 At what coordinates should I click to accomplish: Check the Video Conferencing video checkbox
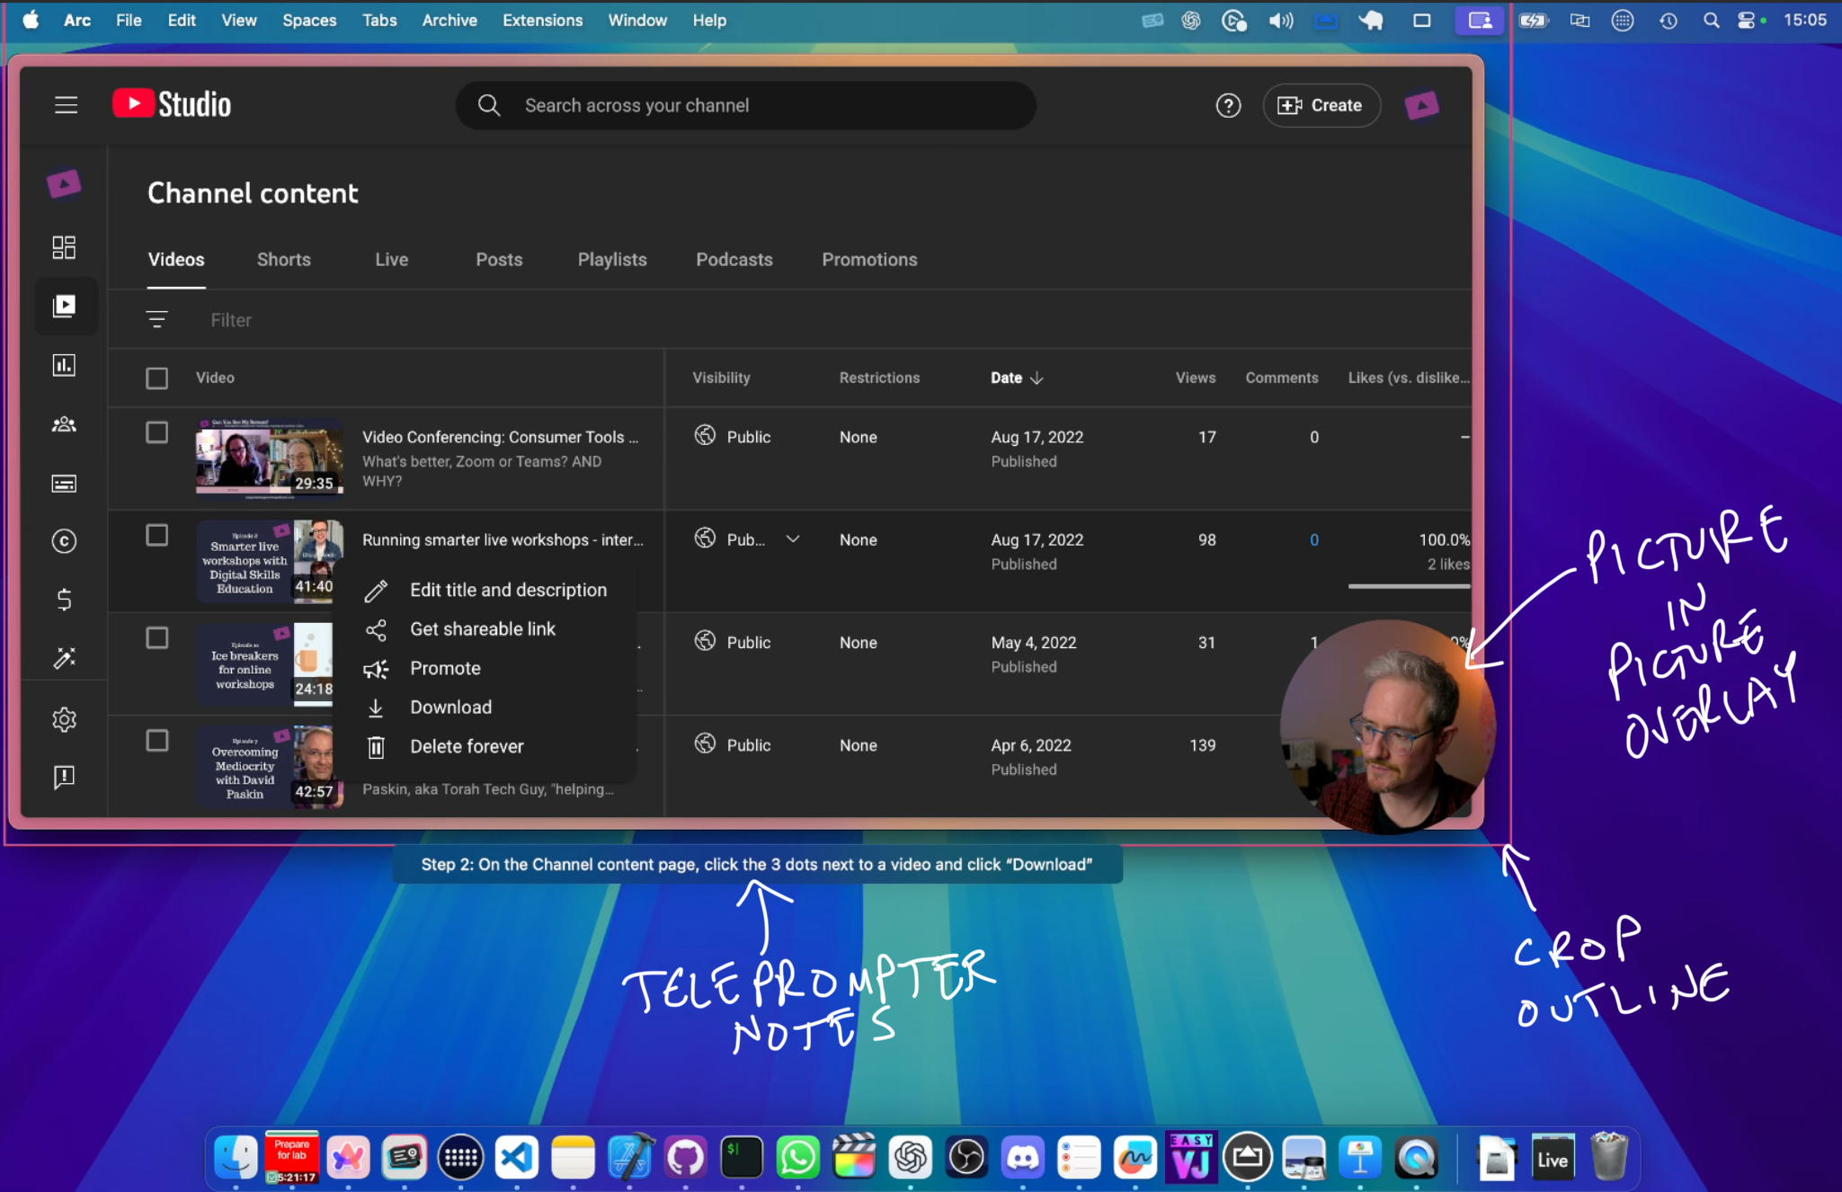click(x=157, y=432)
